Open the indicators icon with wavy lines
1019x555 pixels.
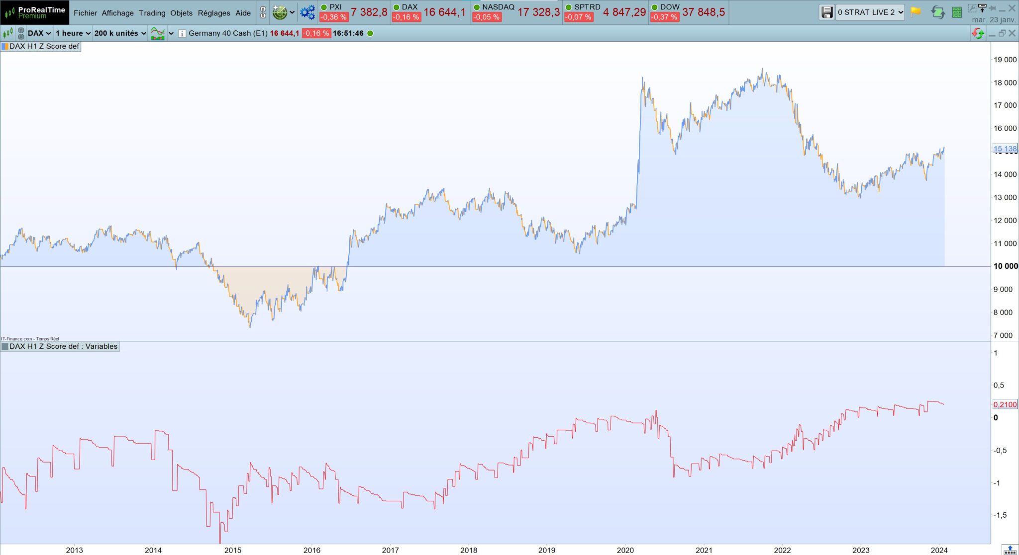[x=158, y=33]
